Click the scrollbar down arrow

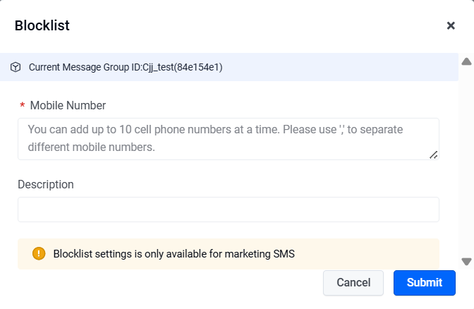tap(466, 262)
